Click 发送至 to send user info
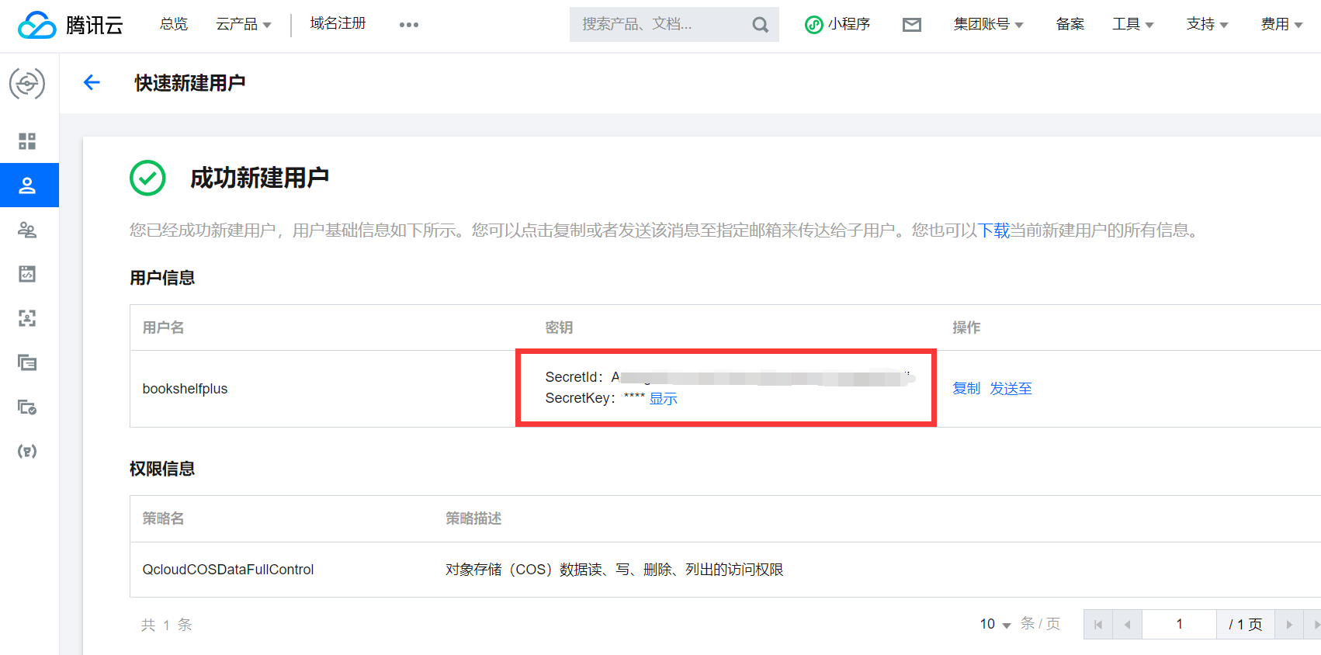This screenshot has width=1321, height=655. pyautogui.click(x=1011, y=388)
